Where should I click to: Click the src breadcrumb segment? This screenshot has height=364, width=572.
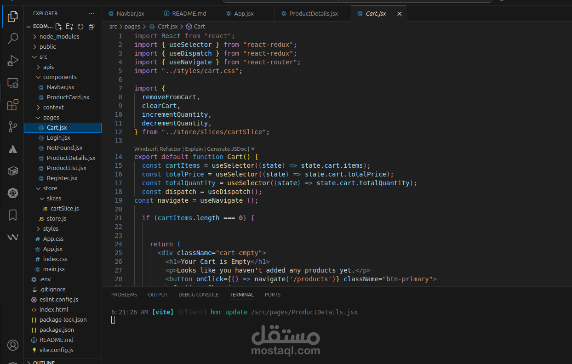[113, 27]
